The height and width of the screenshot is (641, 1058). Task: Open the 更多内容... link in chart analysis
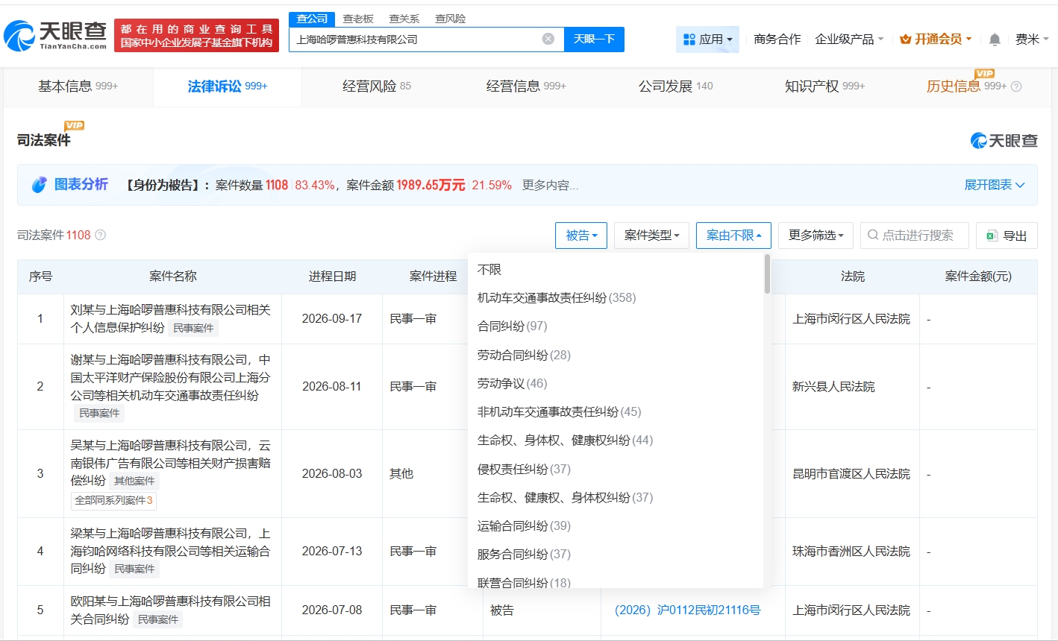[x=550, y=185]
